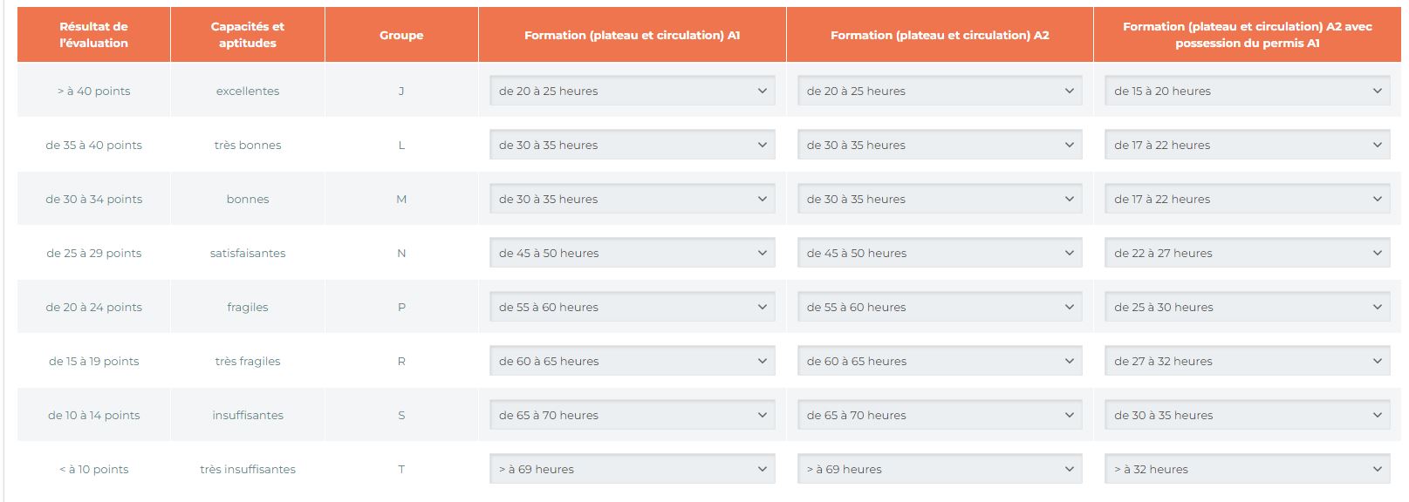This screenshot has width=1409, height=502.
Task: Select the 'très insuffisantes' table cell
Action: point(248,469)
